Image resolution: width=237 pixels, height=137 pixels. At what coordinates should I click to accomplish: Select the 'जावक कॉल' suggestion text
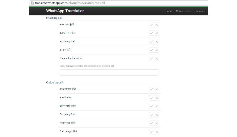(65, 97)
